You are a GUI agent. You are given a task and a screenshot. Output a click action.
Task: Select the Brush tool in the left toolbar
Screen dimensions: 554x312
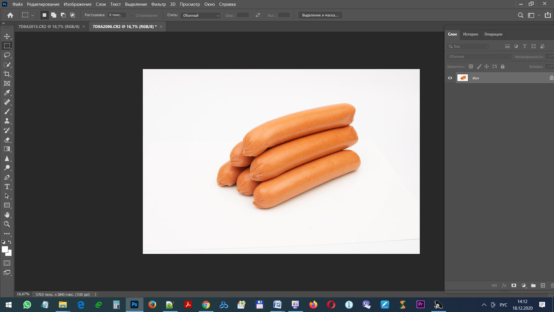click(x=7, y=111)
